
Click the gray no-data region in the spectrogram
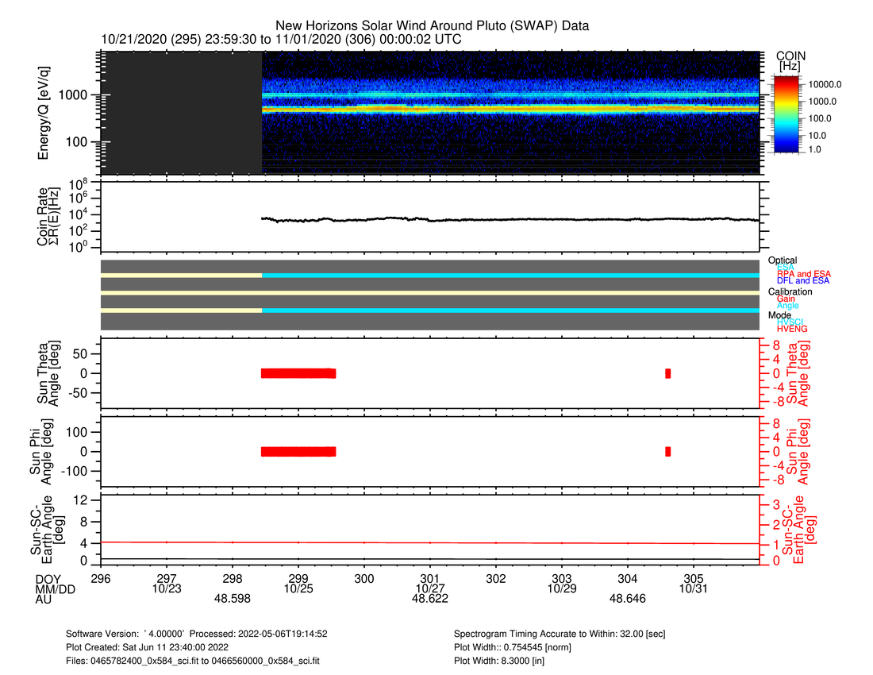pos(181,113)
